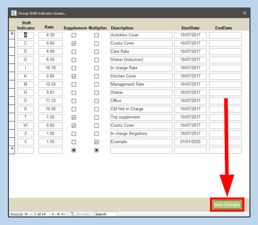Toggle Supplement checkbox for Cooks Cover row C
This screenshot has width=258, height=225.
[x=74, y=43]
